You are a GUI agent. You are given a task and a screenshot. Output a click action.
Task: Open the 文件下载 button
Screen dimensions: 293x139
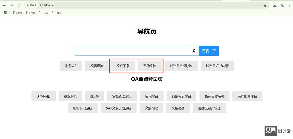[x=123, y=66]
